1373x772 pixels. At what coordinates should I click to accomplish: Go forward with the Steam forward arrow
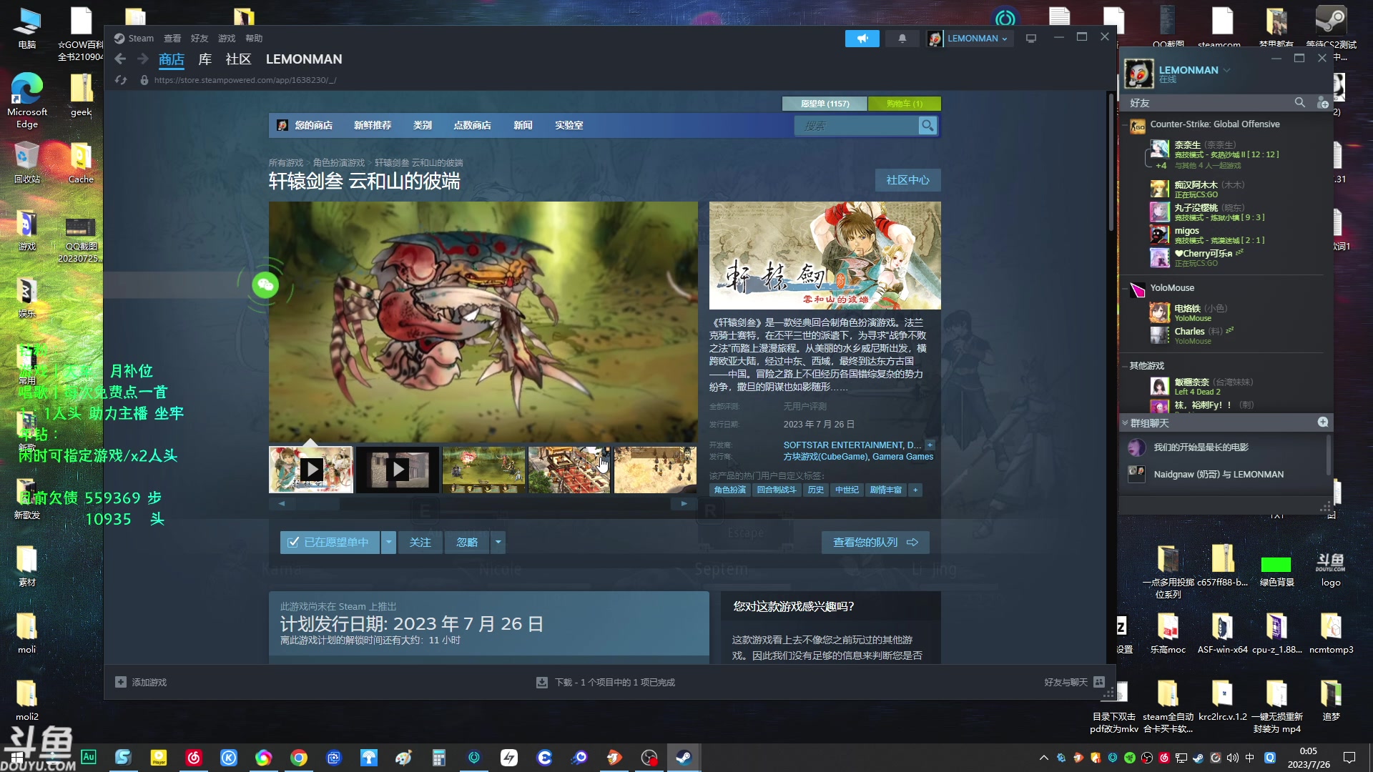pyautogui.click(x=143, y=59)
